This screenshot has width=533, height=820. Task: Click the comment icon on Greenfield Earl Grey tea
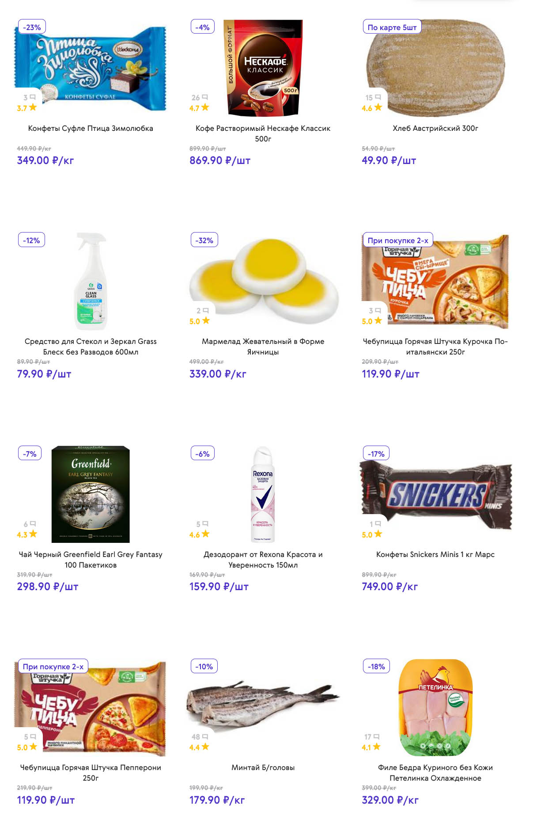(x=33, y=524)
